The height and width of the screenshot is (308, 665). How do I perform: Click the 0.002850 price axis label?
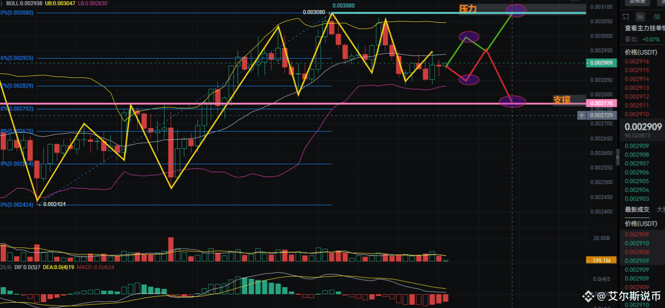(x=602, y=80)
